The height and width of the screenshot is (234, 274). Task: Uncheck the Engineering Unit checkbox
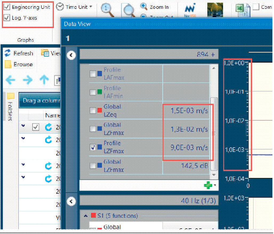pos(7,7)
